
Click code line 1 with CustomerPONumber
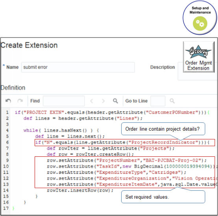click(x=112, y=112)
